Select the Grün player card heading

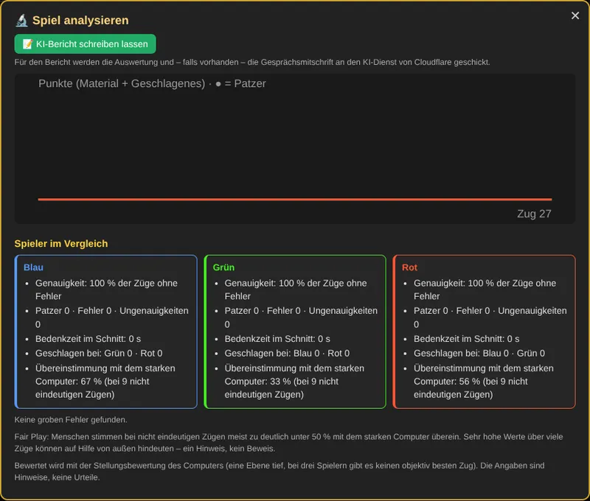coord(223,267)
